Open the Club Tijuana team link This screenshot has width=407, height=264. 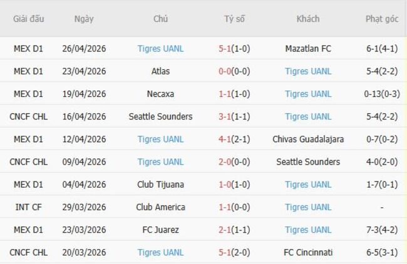tap(160, 185)
